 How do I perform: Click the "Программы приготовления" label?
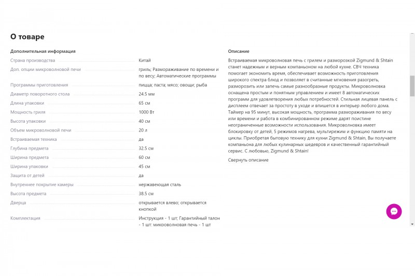pos(39,85)
